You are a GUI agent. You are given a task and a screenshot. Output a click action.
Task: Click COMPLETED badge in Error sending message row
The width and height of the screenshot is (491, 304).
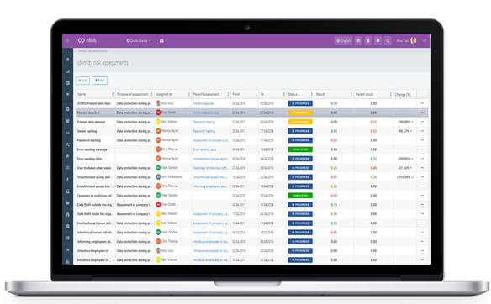coord(300,149)
